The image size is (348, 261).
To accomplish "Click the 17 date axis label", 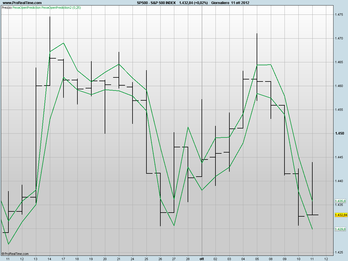I will [63, 258].
